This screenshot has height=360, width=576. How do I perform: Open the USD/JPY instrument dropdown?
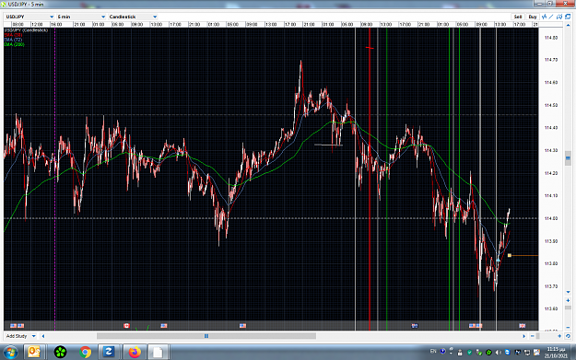[29, 17]
